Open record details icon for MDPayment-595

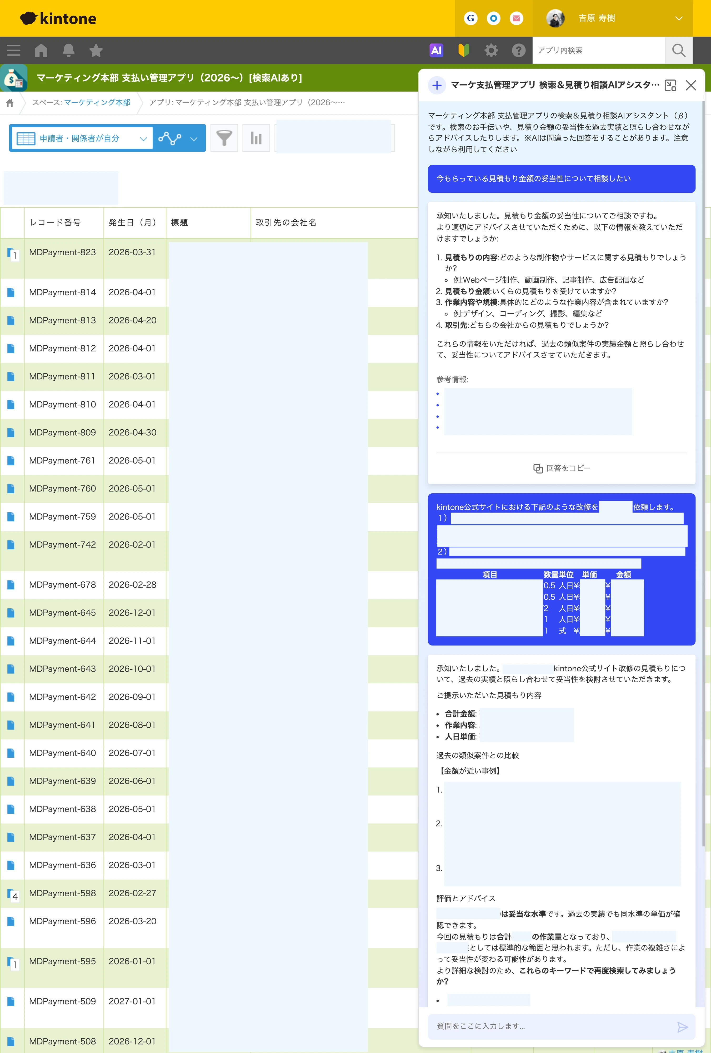(x=11, y=962)
